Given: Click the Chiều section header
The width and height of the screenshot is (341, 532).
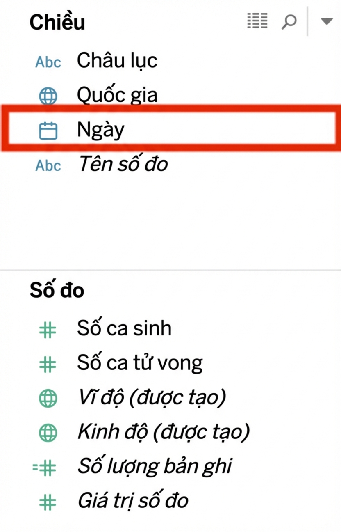Looking at the screenshot, I should [57, 22].
